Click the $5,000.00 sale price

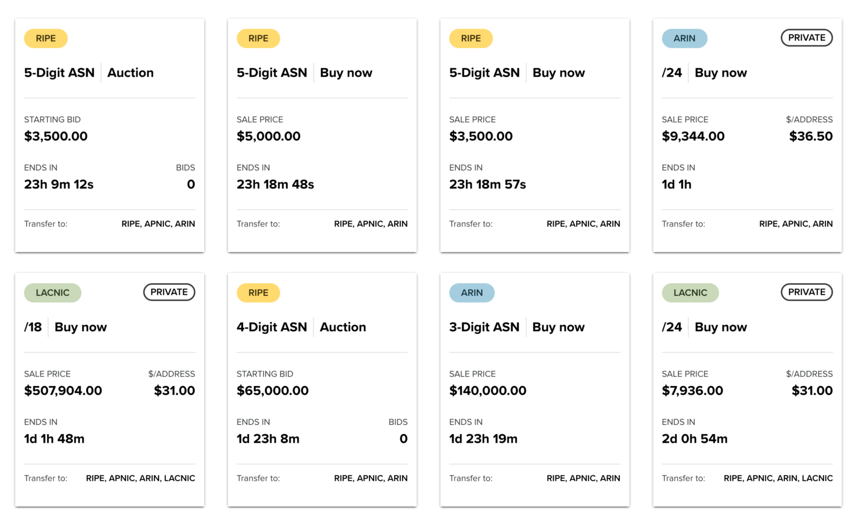pos(269,136)
